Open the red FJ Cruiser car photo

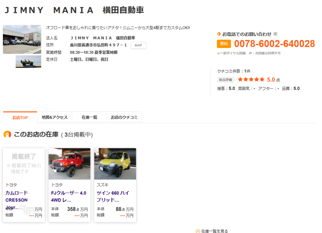click(x=69, y=164)
